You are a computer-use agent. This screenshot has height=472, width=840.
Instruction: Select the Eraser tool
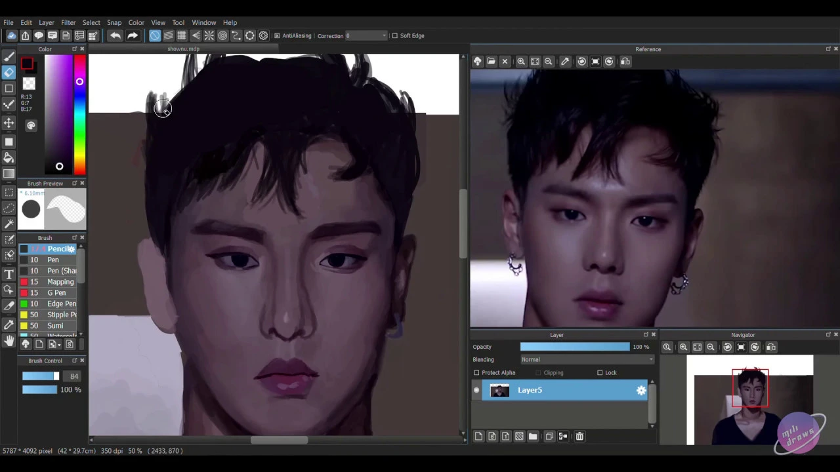click(x=9, y=72)
